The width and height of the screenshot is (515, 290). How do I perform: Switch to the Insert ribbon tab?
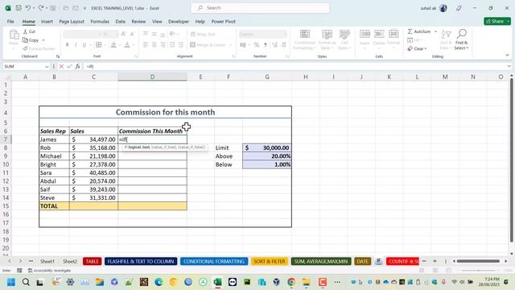tap(47, 22)
